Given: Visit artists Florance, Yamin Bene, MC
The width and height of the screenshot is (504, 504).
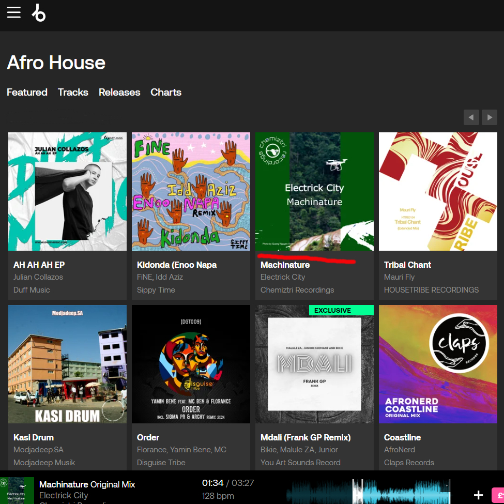Looking at the screenshot, I should 181,450.
